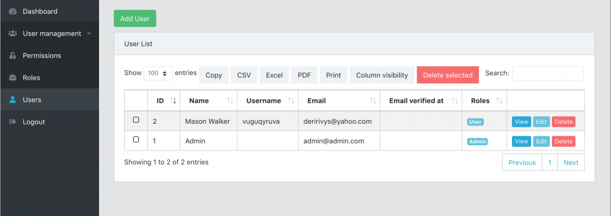Click 'Showing 1 to 2 of 2 entries'
The image size is (611, 216).
pyautogui.click(x=166, y=162)
